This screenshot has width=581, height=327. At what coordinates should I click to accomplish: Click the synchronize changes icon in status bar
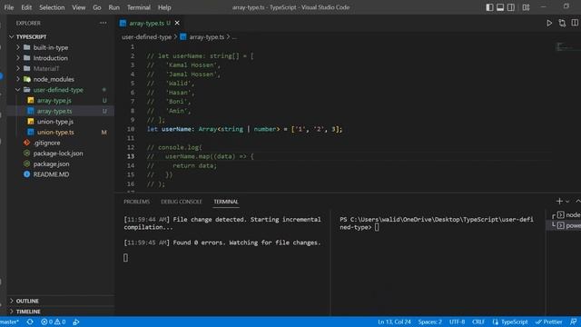pyautogui.click(x=30, y=322)
